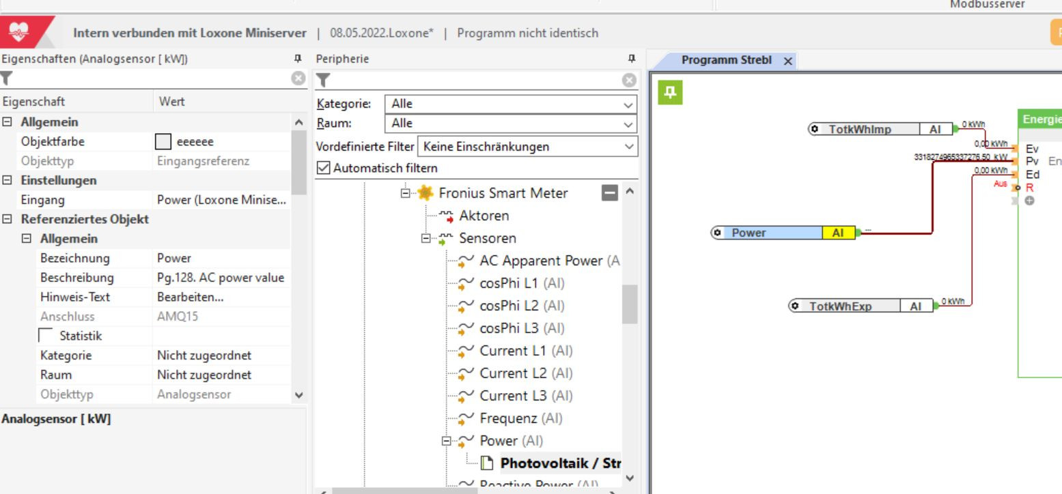Viewport: 1062px width, 494px height.
Task: Click Intern verbunden mit Loxone Miniserver status
Action: (x=191, y=33)
